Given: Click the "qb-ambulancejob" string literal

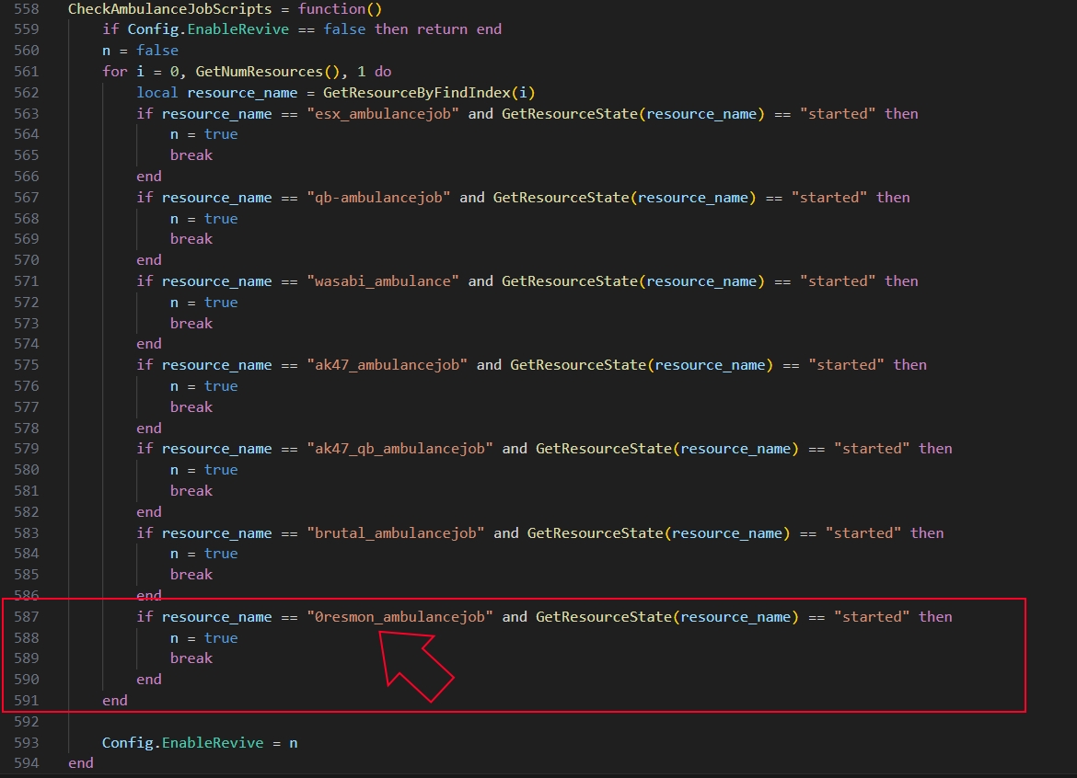Looking at the screenshot, I should point(379,198).
